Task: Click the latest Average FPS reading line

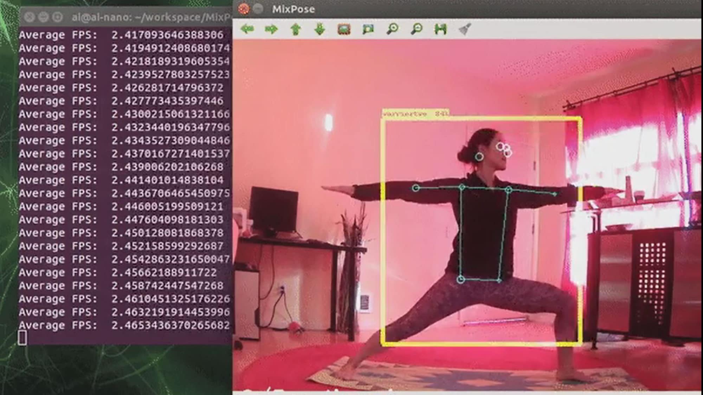Action: (x=123, y=325)
